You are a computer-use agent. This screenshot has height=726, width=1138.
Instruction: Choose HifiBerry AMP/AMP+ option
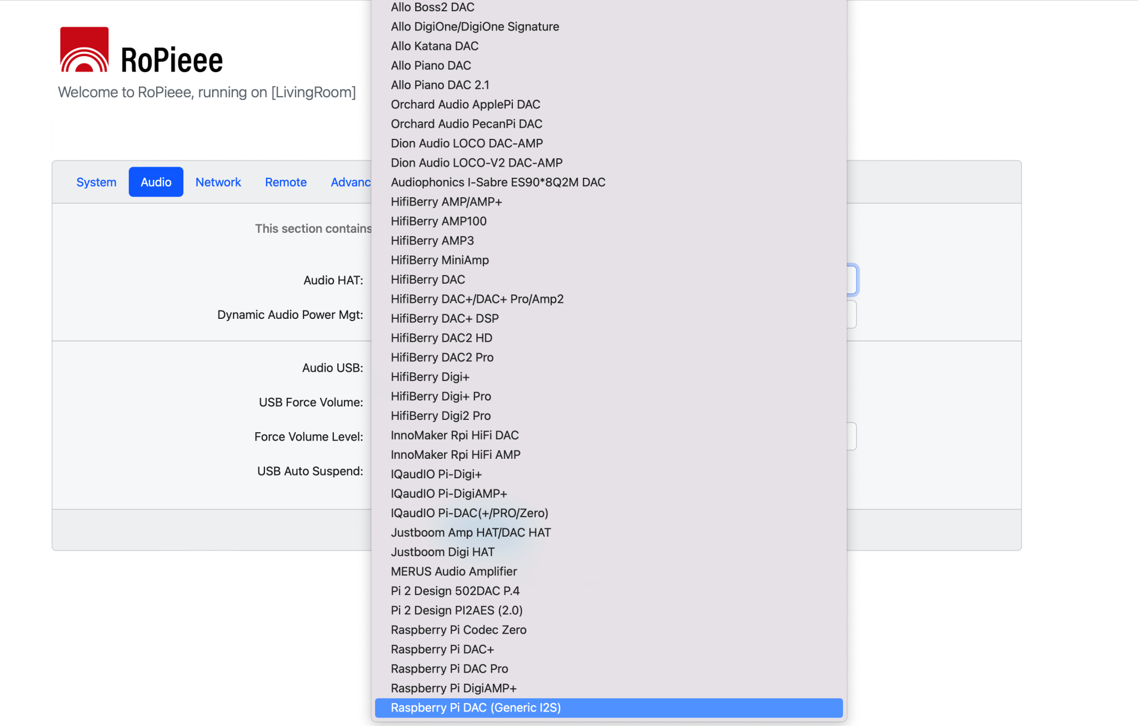(x=609, y=202)
